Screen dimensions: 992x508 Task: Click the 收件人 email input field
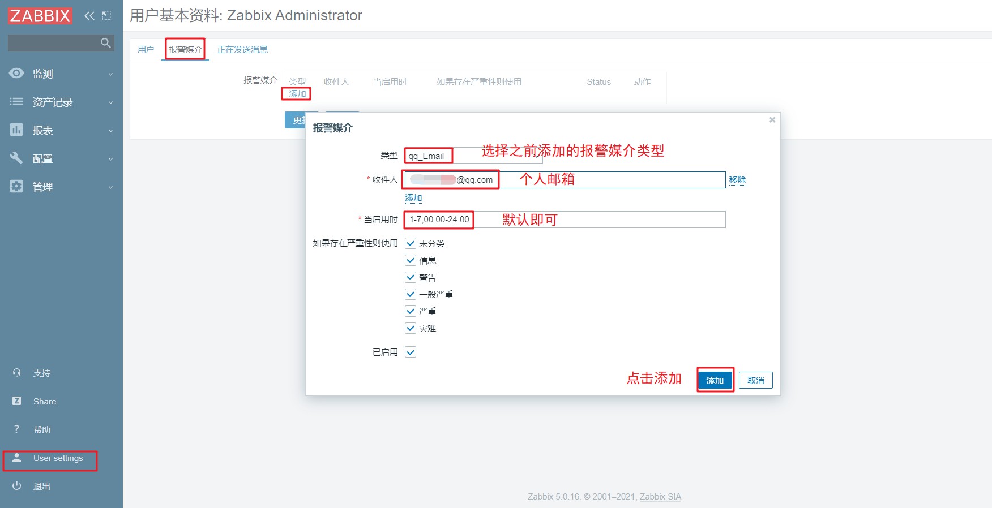(565, 180)
